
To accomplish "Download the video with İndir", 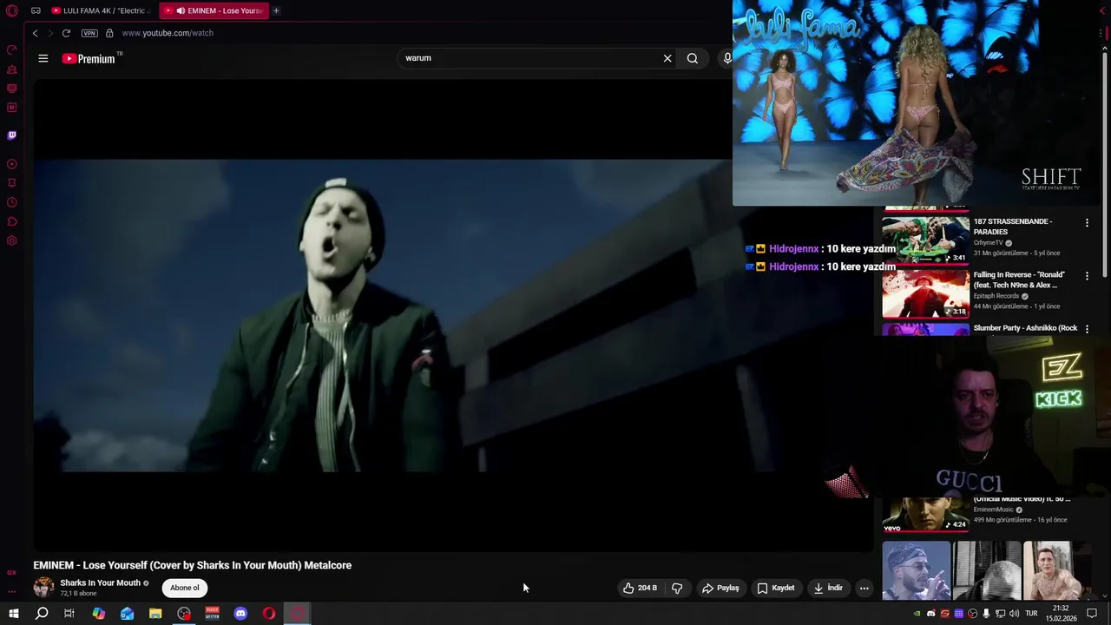I will (x=828, y=588).
